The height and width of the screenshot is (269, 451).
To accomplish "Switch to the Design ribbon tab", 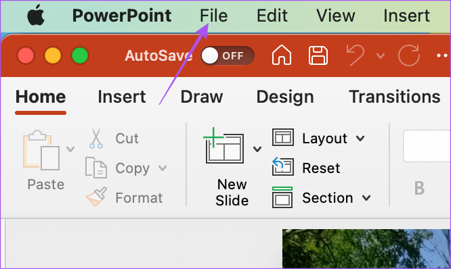I will 285,97.
